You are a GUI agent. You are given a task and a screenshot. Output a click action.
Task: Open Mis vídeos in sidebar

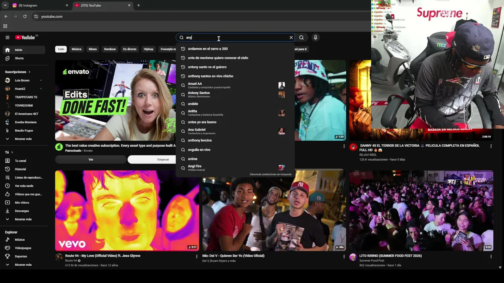tap(24, 202)
